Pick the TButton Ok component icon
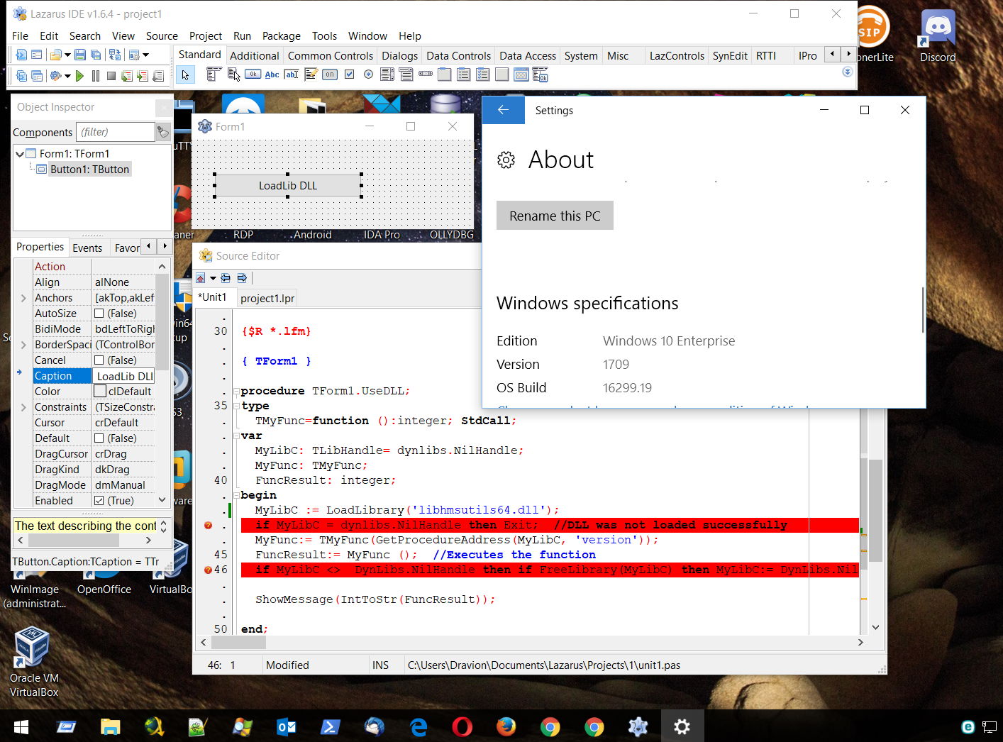 click(x=253, y=74)
